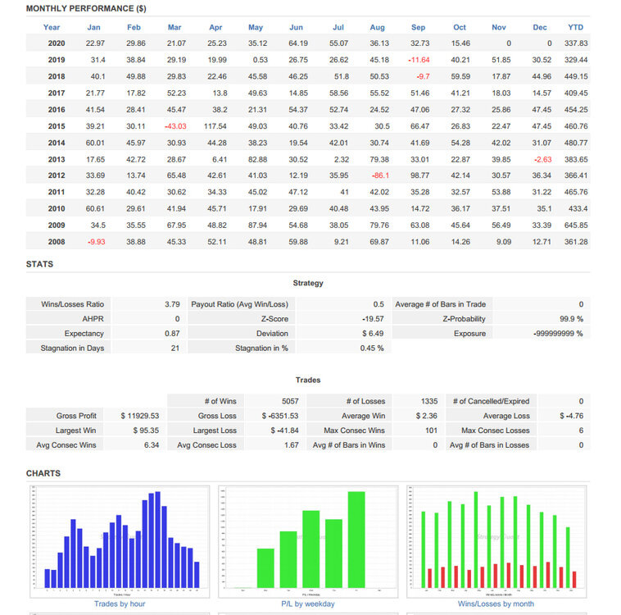Click the # of Cancelled/Expired label
The width and height of the screenshot is (621, 615).
click(491, 401)
